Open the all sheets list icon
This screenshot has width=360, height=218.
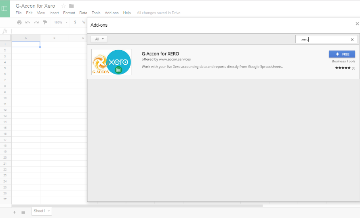pos(23,212)
